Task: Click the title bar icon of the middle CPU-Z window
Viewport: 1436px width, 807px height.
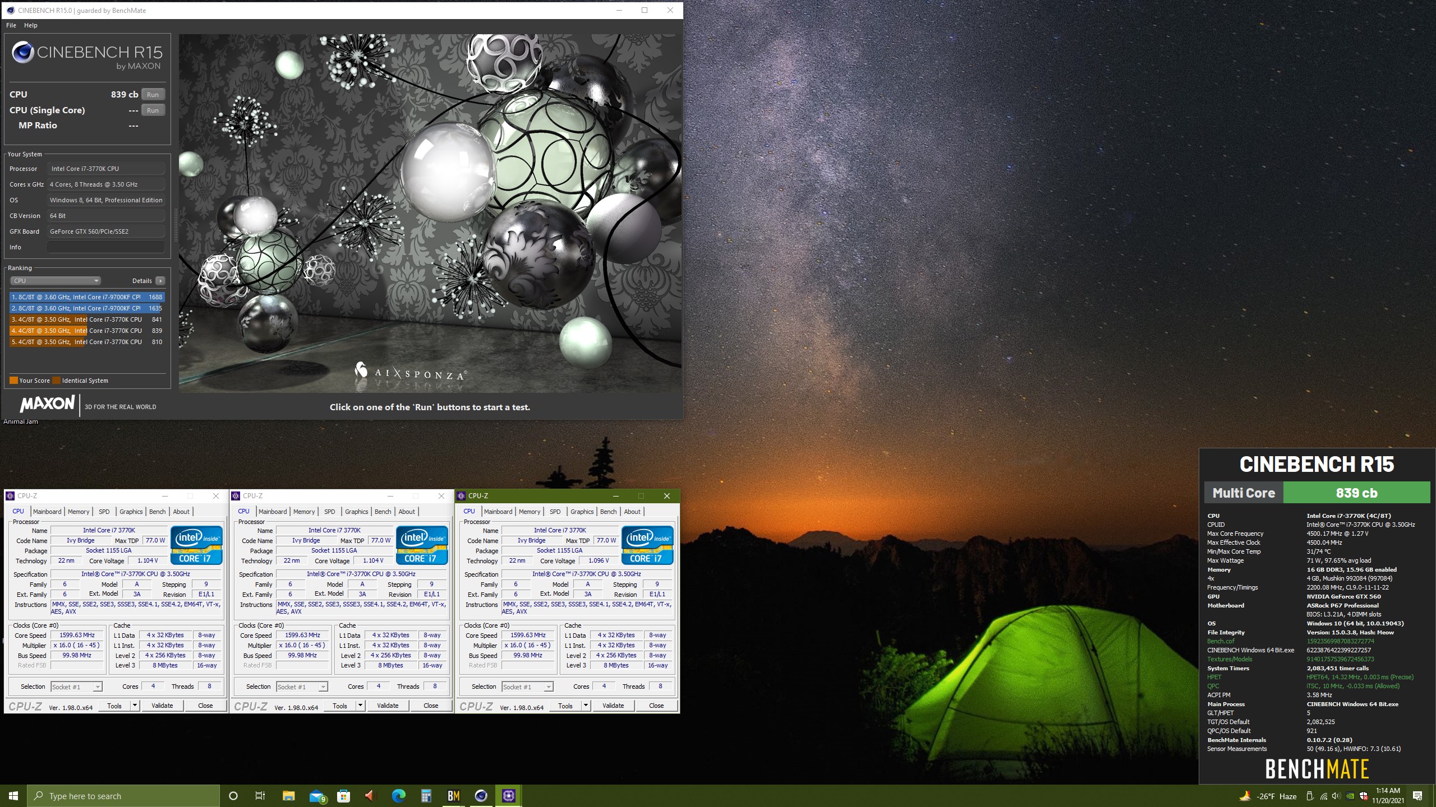Action: (236, 496)
